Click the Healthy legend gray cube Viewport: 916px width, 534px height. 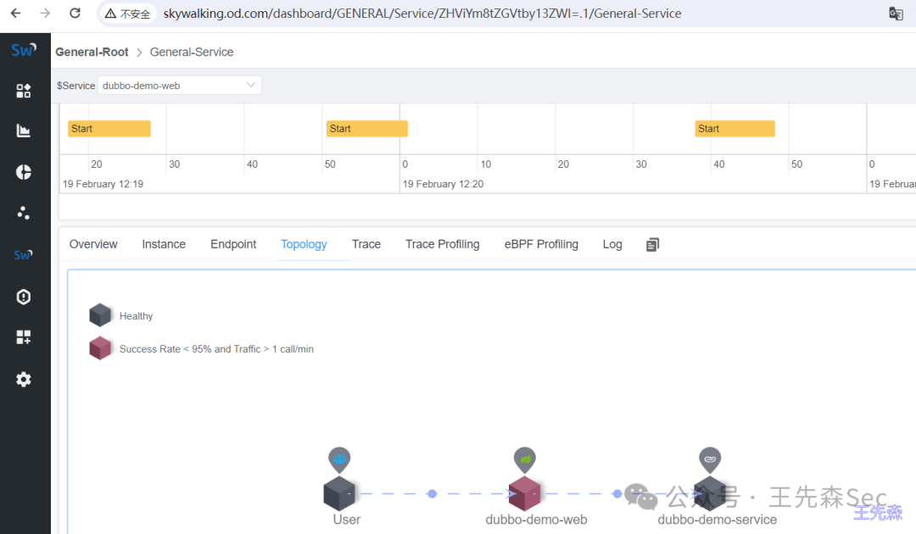100,315
